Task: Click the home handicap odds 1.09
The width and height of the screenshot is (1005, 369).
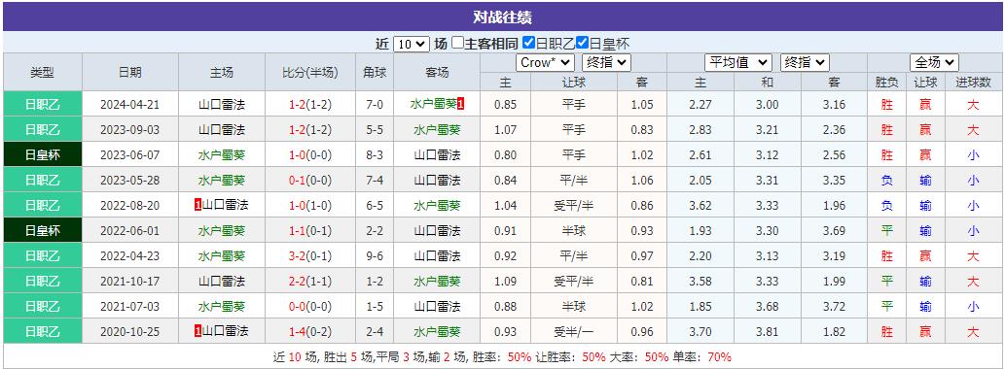Action: tap(505, 281)
